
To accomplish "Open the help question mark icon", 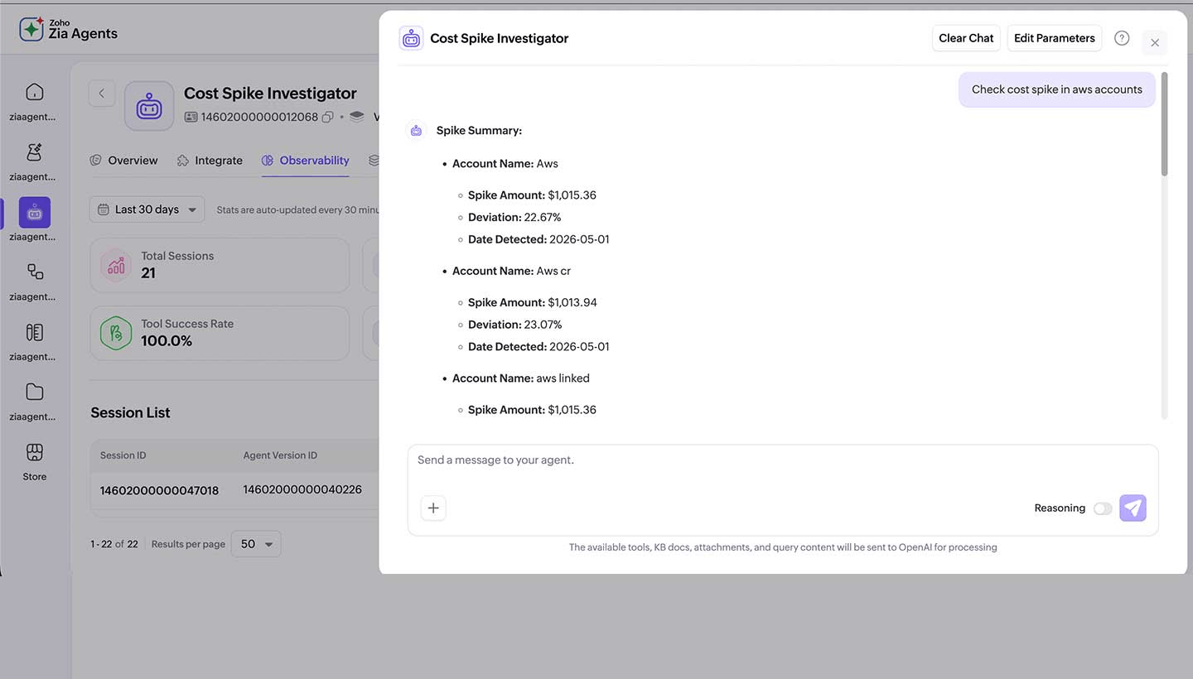I will 1122,38.
